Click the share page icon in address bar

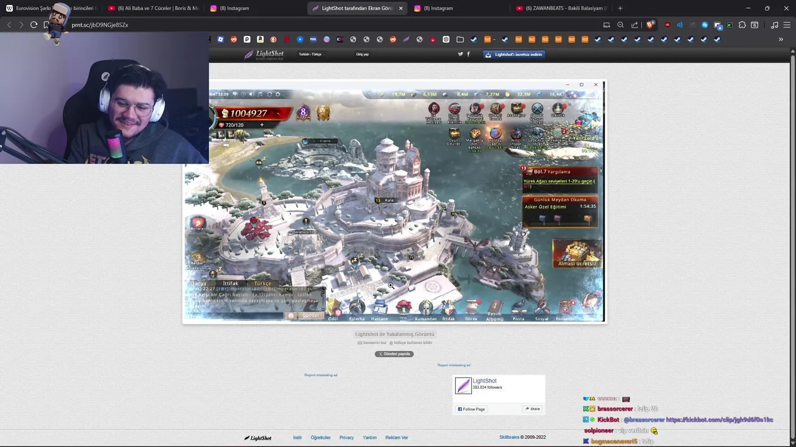[634, 25]
